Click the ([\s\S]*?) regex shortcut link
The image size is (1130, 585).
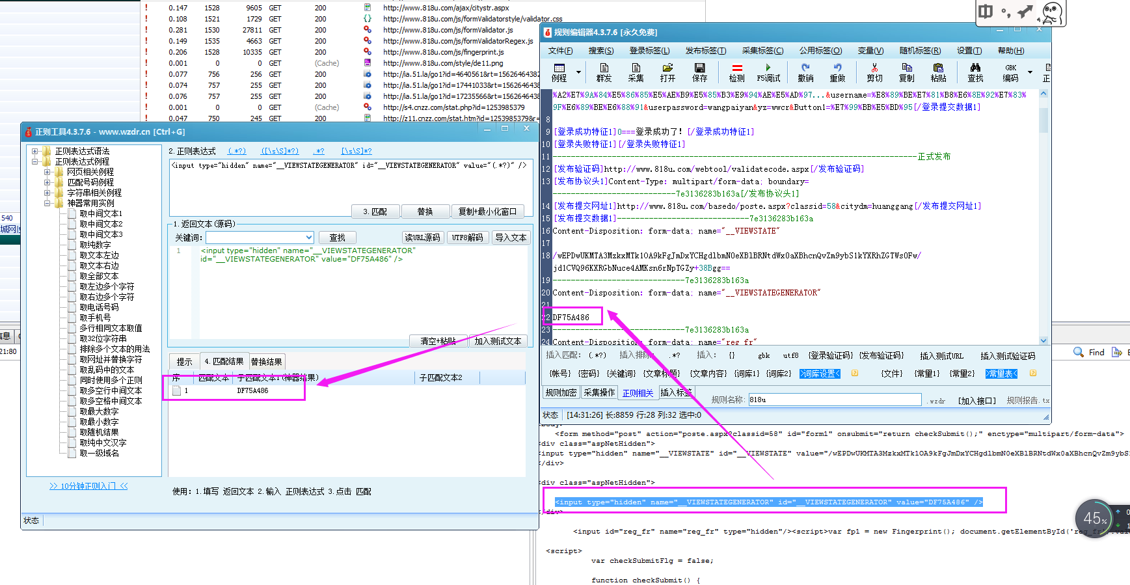280,151
